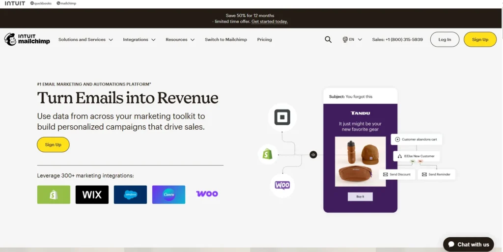This screenshot has width=503, height=252.
Task: Click the envelope icon on Send Discount
Action: pos(386,174)
